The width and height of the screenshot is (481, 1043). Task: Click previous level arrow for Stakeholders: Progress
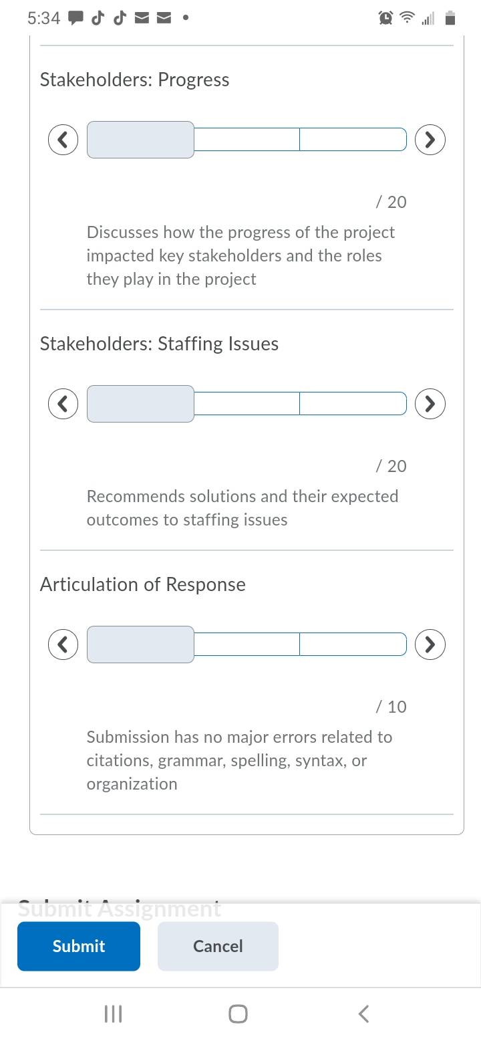[x=63, y=140]
